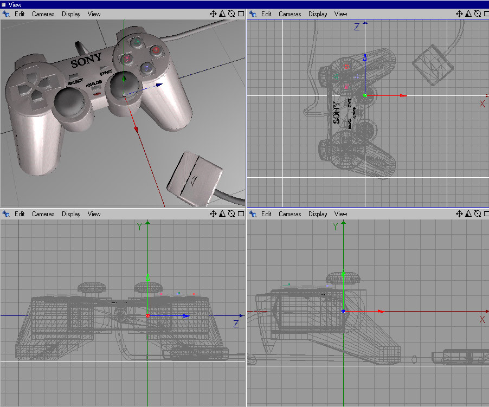Click the connector plug in perspective viewport
The image size is (489, 407).
pos(195,178)
